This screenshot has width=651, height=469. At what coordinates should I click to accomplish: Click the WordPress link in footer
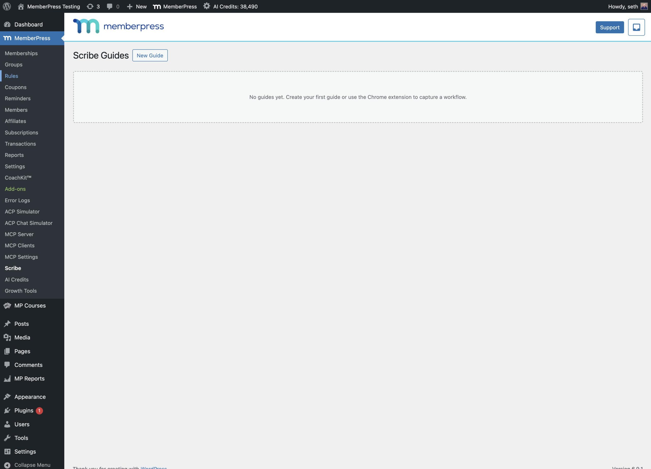tap(153, 467)
